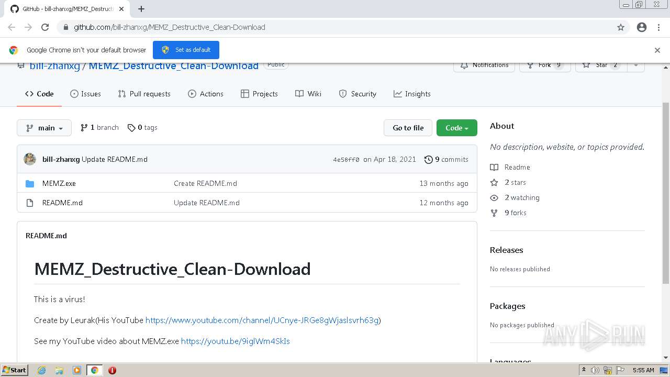Launch Internet Explorer from the taskbar
670x377 pixels.
(42, 370)
